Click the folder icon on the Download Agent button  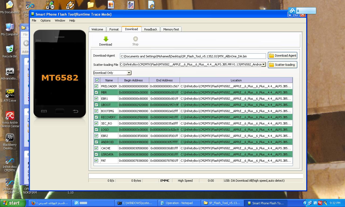click(271, 56)
